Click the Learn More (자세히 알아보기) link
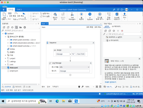The image size is (143, 108). point(110,82)
